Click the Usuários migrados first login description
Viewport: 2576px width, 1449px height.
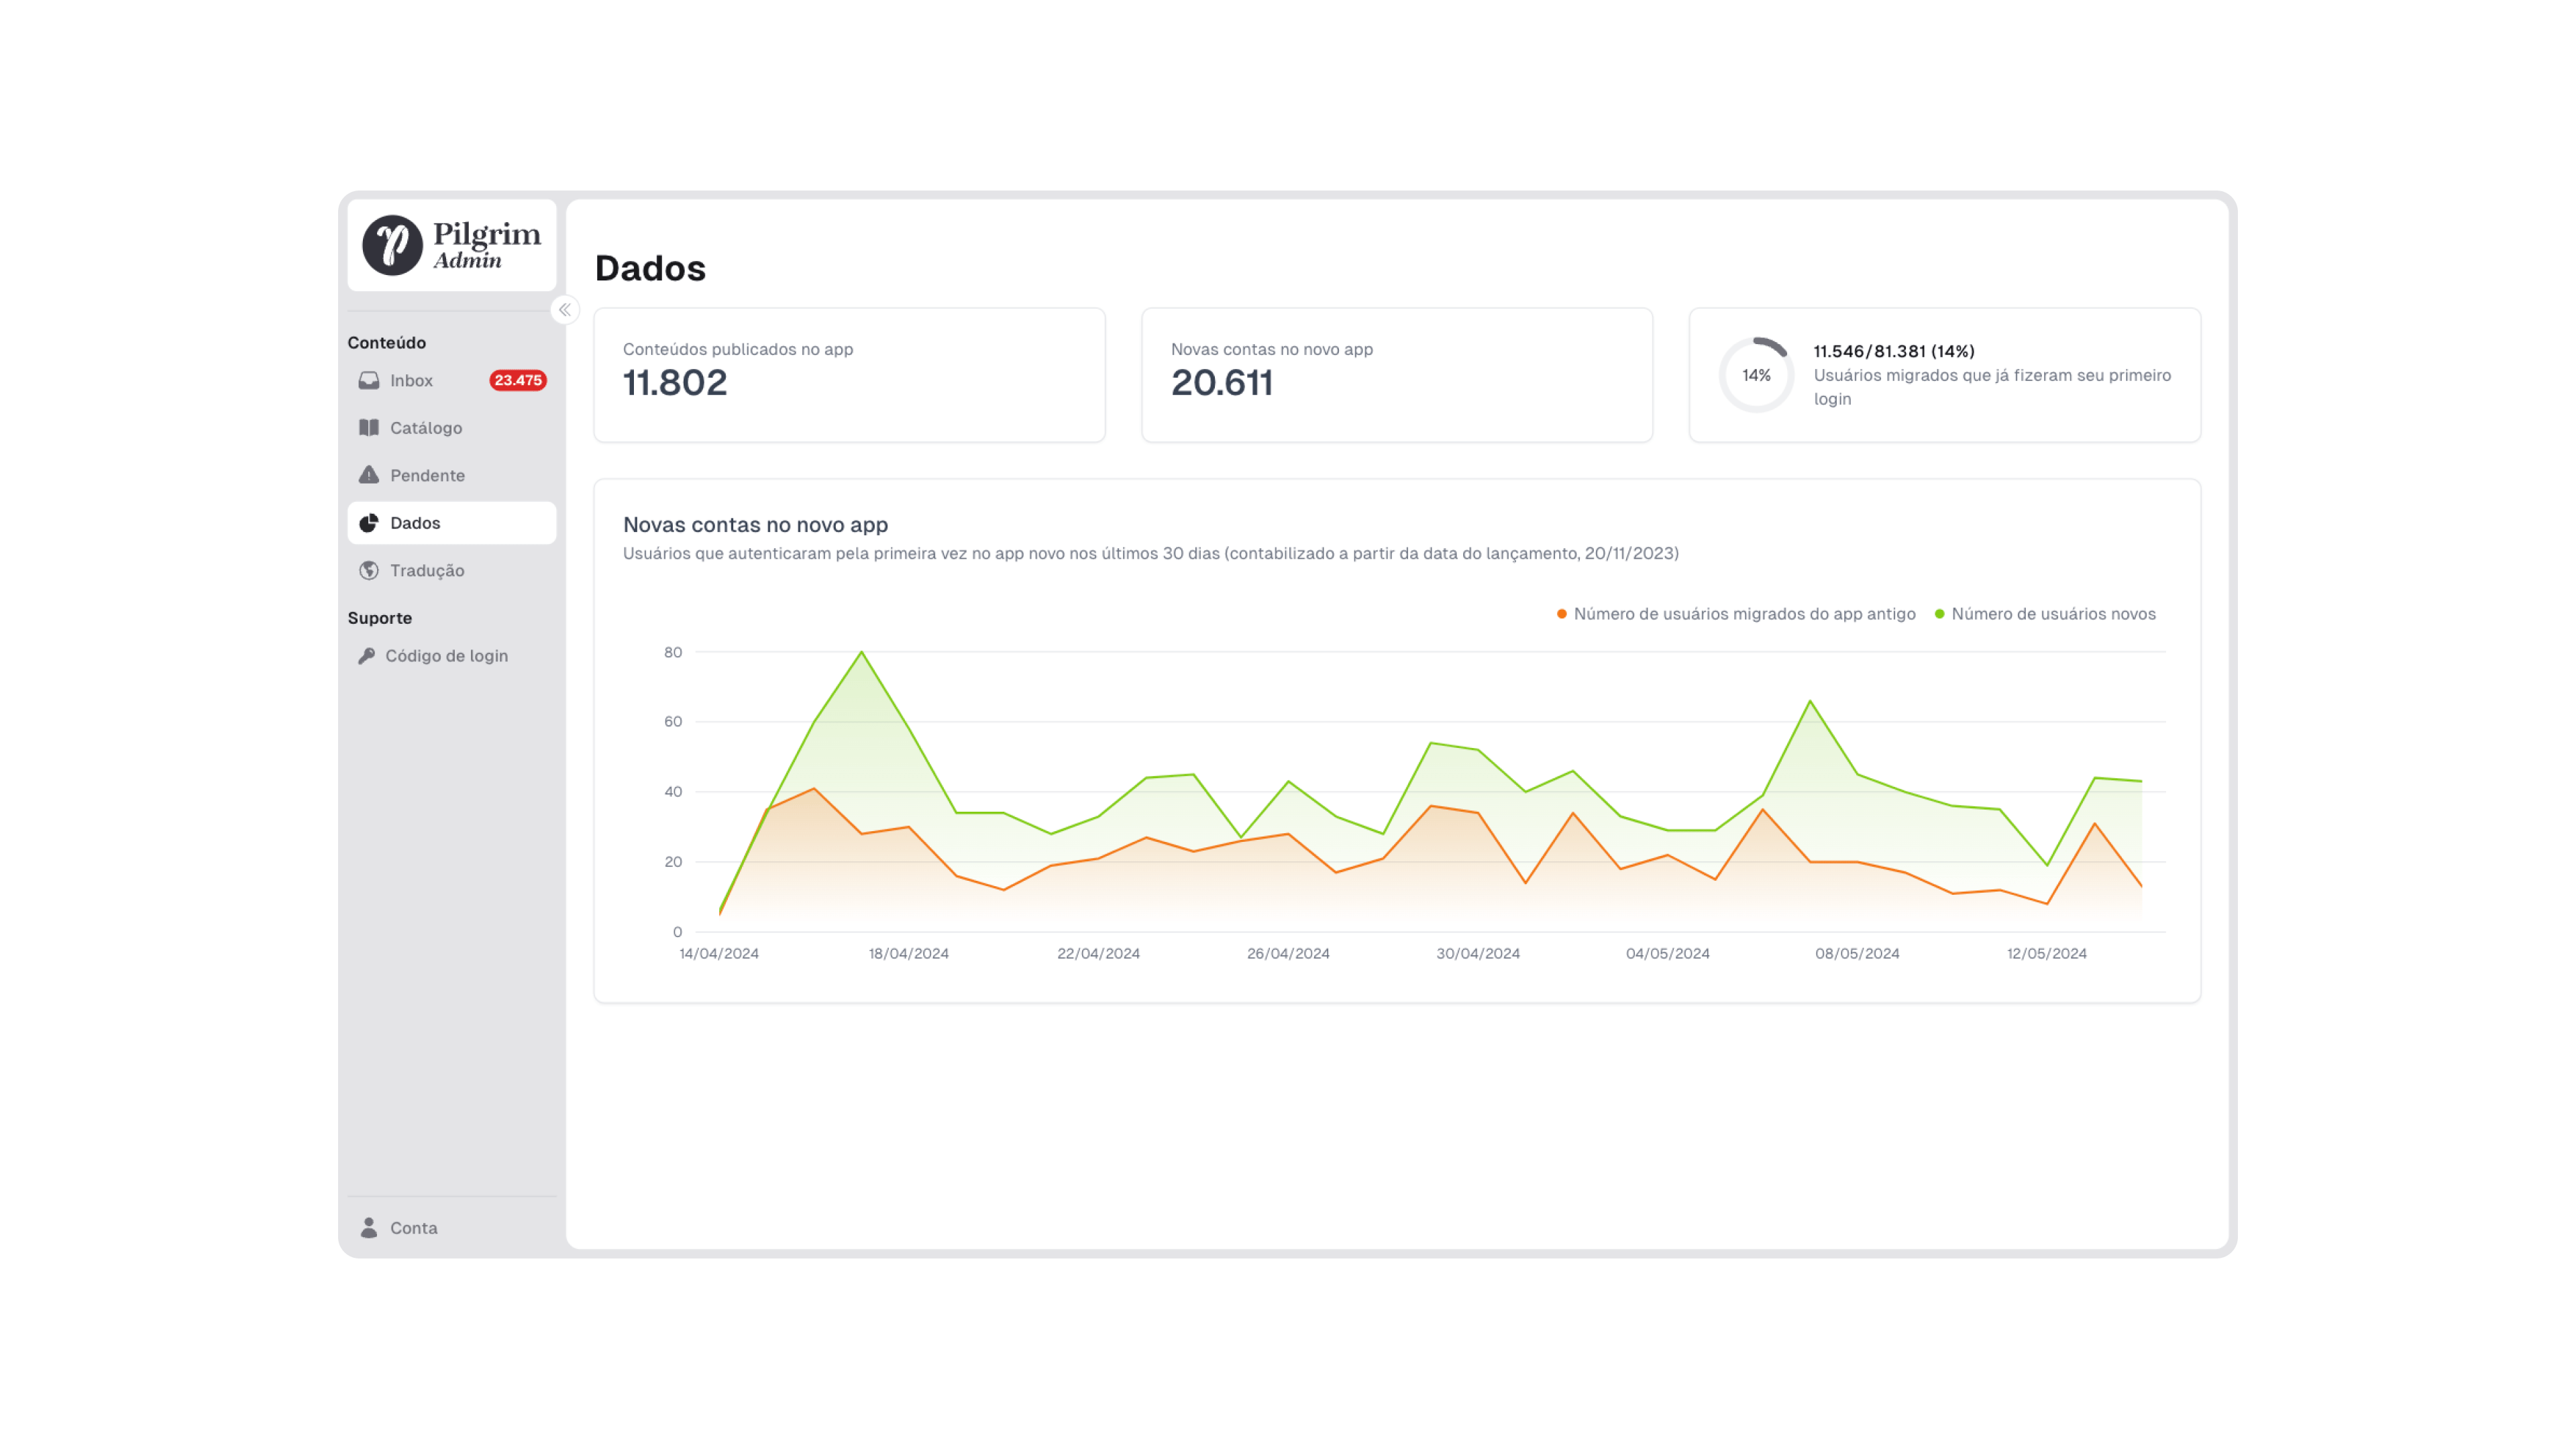click(1992, 387)
